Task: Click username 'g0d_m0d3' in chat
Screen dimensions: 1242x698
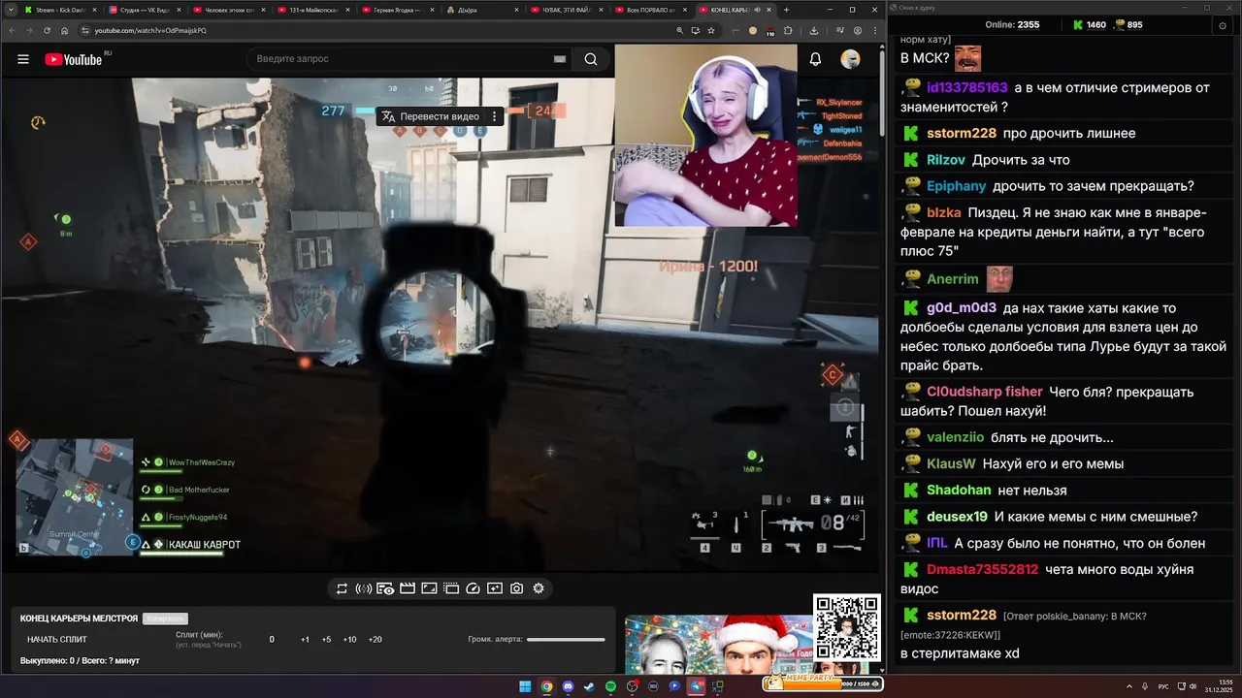Action: pyautogui.click(x=962, y=308)
